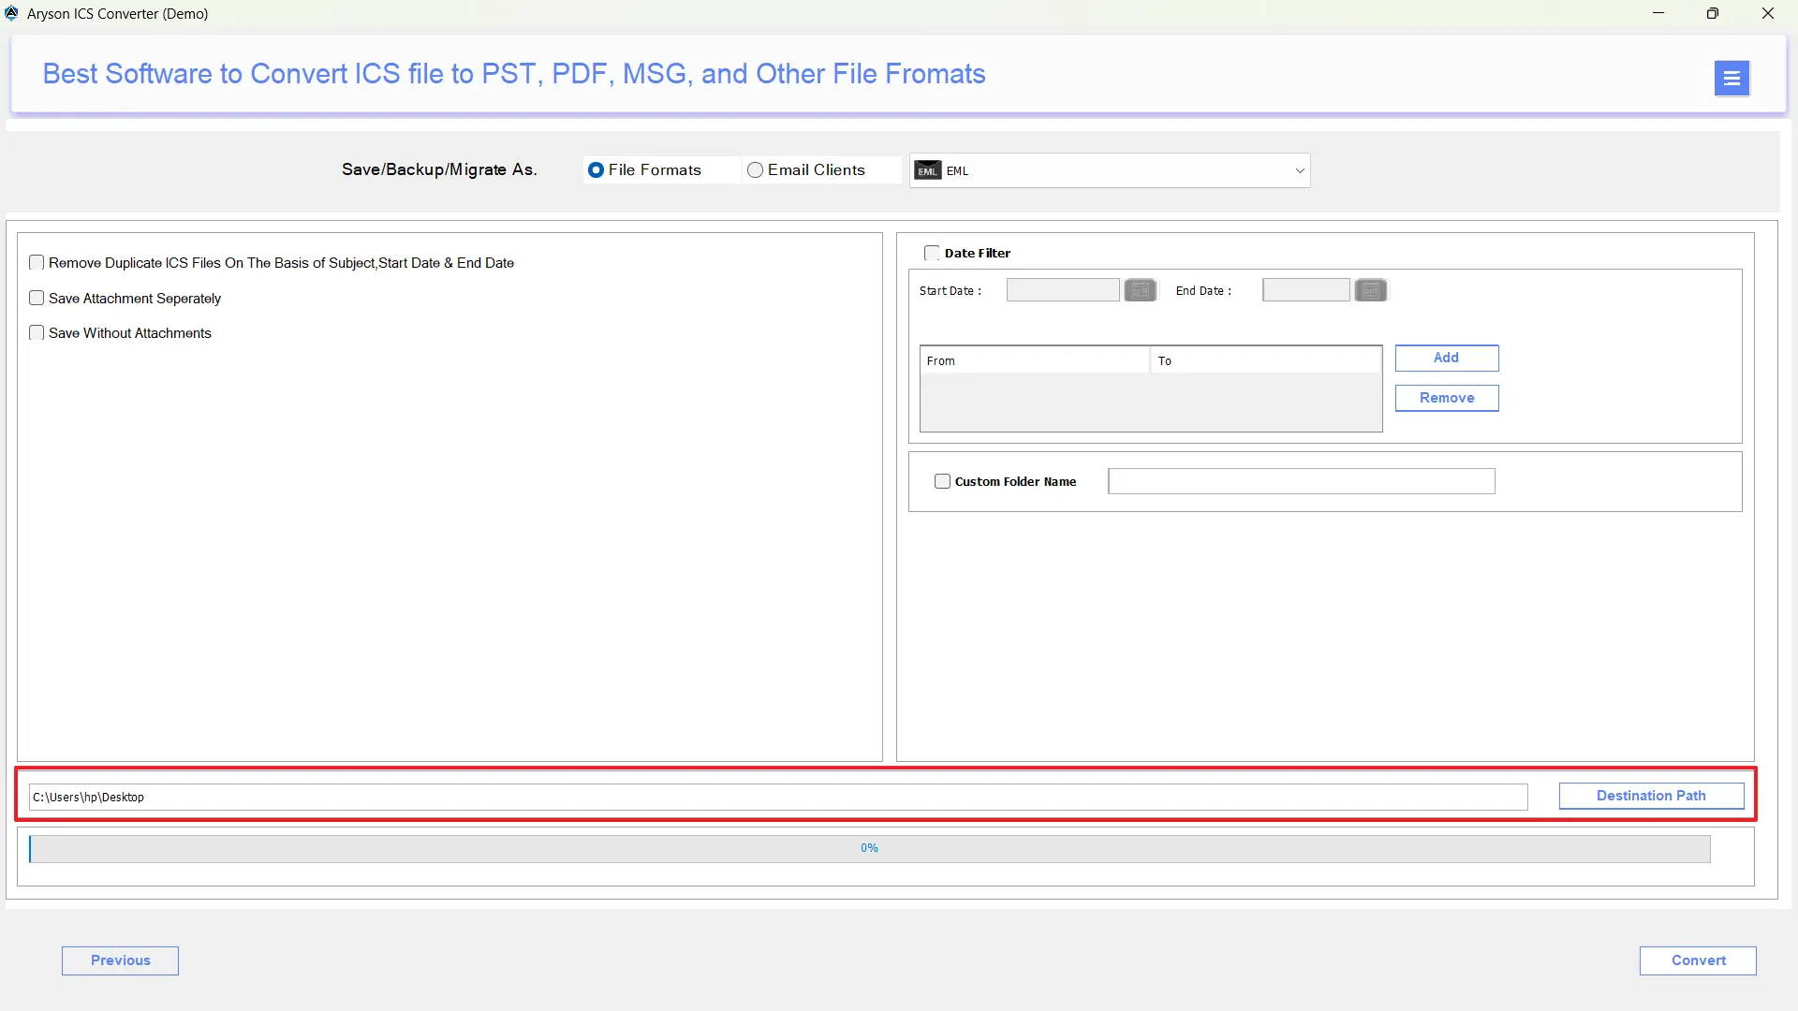Click the EML format icon in dropdown
Viewport: 1798px width, 1011px height.
(x=927, y=170)
